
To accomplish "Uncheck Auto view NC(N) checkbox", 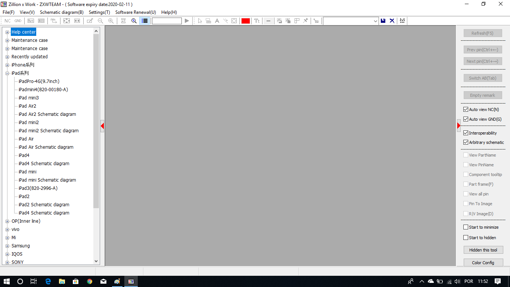I will coord(466,109).
